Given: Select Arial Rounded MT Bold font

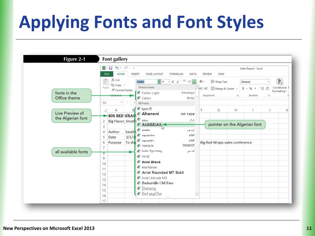Looking at the screenshot, I should point(166,172).
